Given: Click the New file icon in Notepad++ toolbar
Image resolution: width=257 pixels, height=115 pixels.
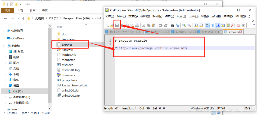Looking at the screenshot, I should (x=107, y=25).
